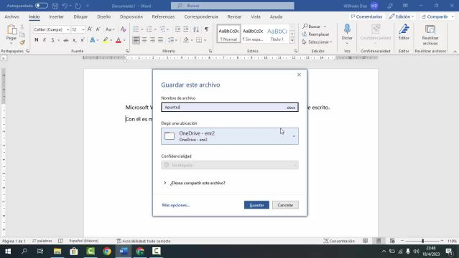Open File Explorer from the taskbar
459x258 pixels.
(x=57, y=252)
